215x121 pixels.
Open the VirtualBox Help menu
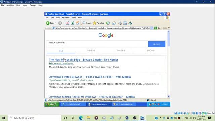pyautogui.click(x=40, y=5)
